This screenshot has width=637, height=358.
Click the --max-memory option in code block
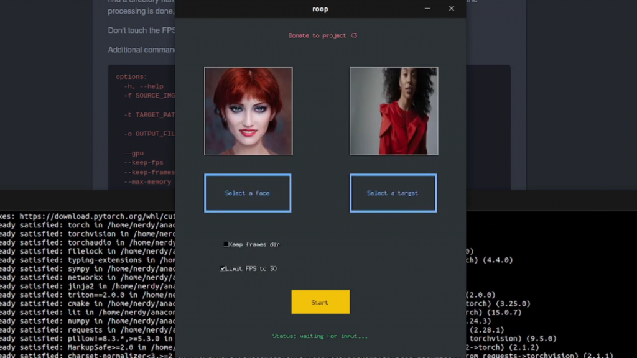(147, 181)
